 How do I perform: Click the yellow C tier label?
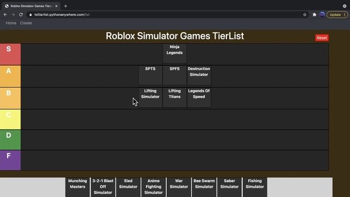click(10, 119)
